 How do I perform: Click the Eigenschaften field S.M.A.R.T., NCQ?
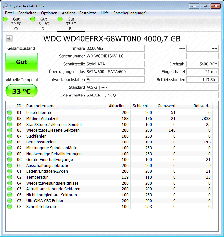click(152, 95)
